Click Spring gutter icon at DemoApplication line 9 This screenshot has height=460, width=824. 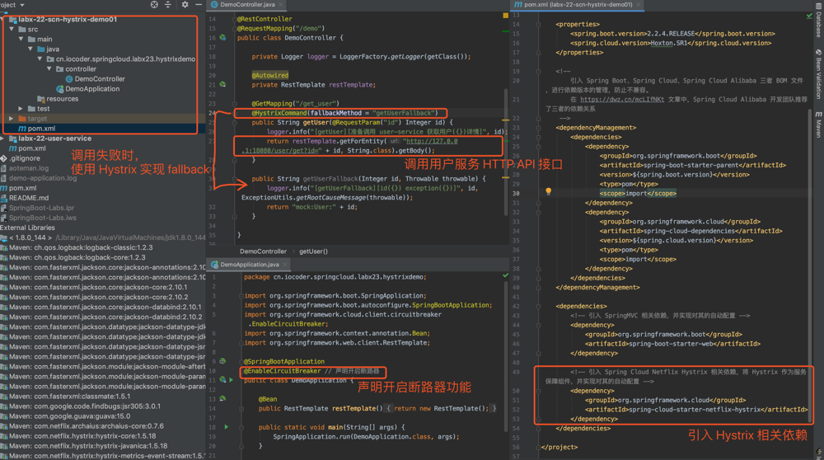pos(222,361)
